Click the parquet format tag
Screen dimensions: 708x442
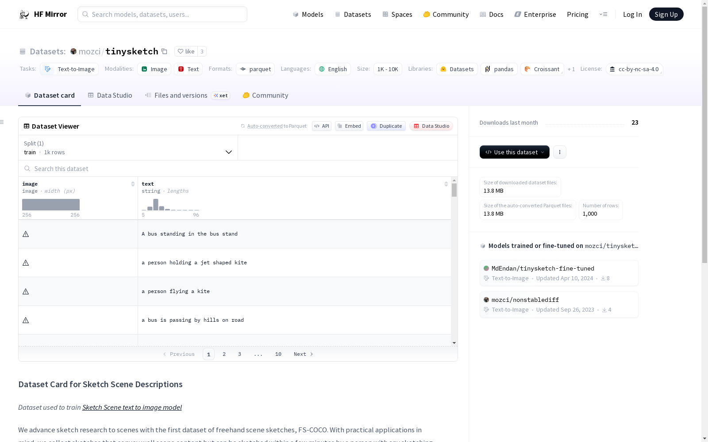pyautogui.click(x=255, y=69)
